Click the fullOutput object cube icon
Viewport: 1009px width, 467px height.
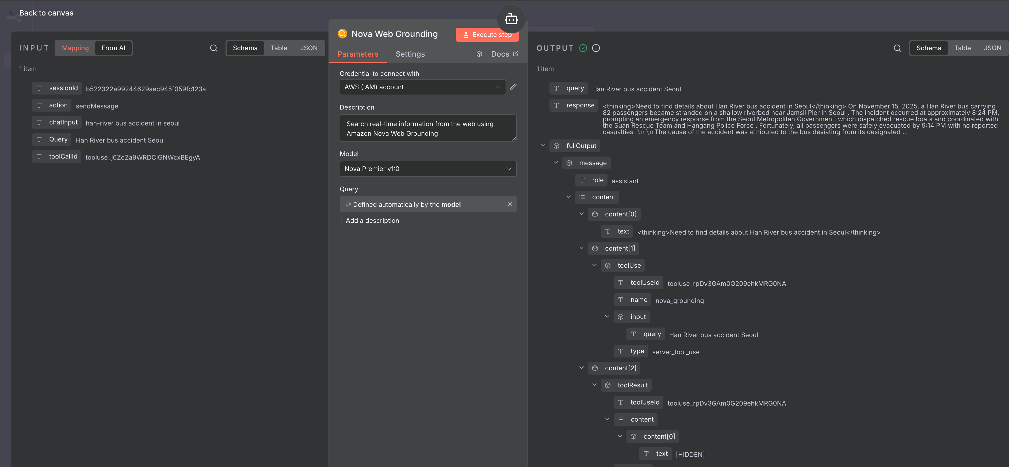tap(556, 146)
